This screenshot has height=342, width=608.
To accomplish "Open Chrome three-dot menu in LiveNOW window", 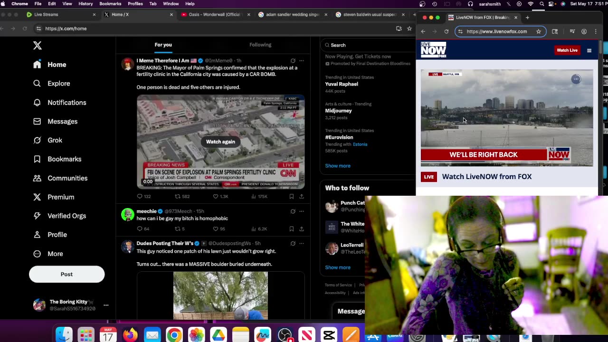I will (x=596, y=31).
